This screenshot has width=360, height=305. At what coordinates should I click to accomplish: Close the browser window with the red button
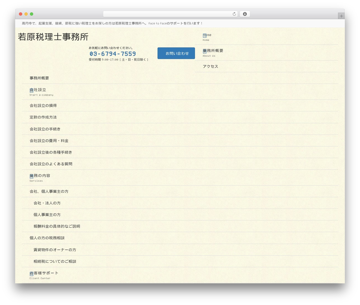pyautogui.click(x=21, y=14)
